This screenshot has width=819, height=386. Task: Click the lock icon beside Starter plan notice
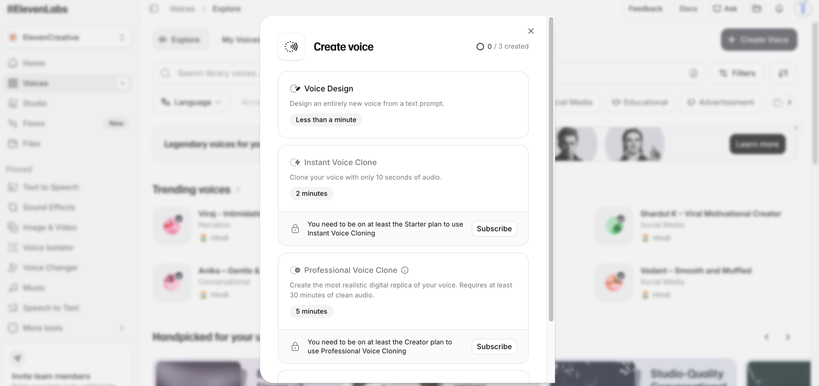coord(295,229)
